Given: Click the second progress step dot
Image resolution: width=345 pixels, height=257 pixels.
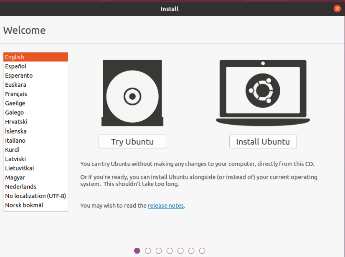Looking at the screenshot, I should (x=148, y=250).
